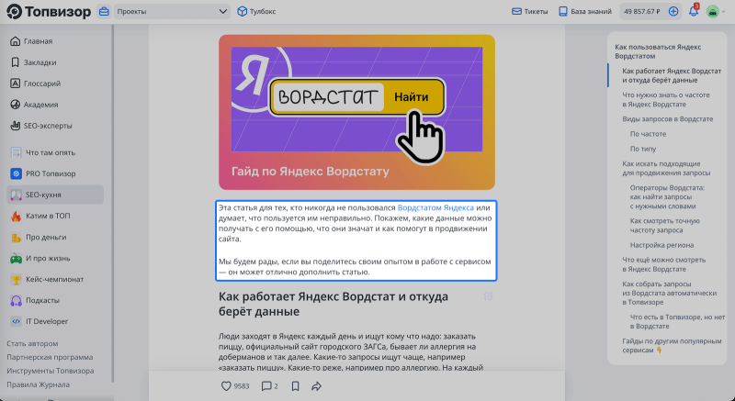Jump to Что есть в Топвизоре section
735x401 pixels.
pos(677,321)
